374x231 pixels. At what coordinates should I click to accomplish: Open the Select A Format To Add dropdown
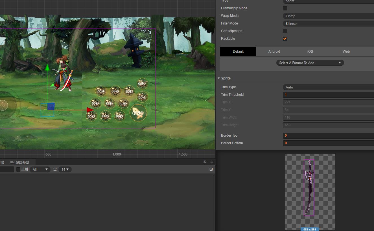[x=310, y=63]
